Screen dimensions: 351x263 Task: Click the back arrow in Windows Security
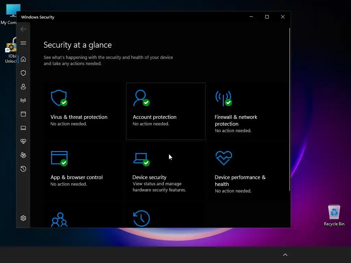[x=23, y=29]
